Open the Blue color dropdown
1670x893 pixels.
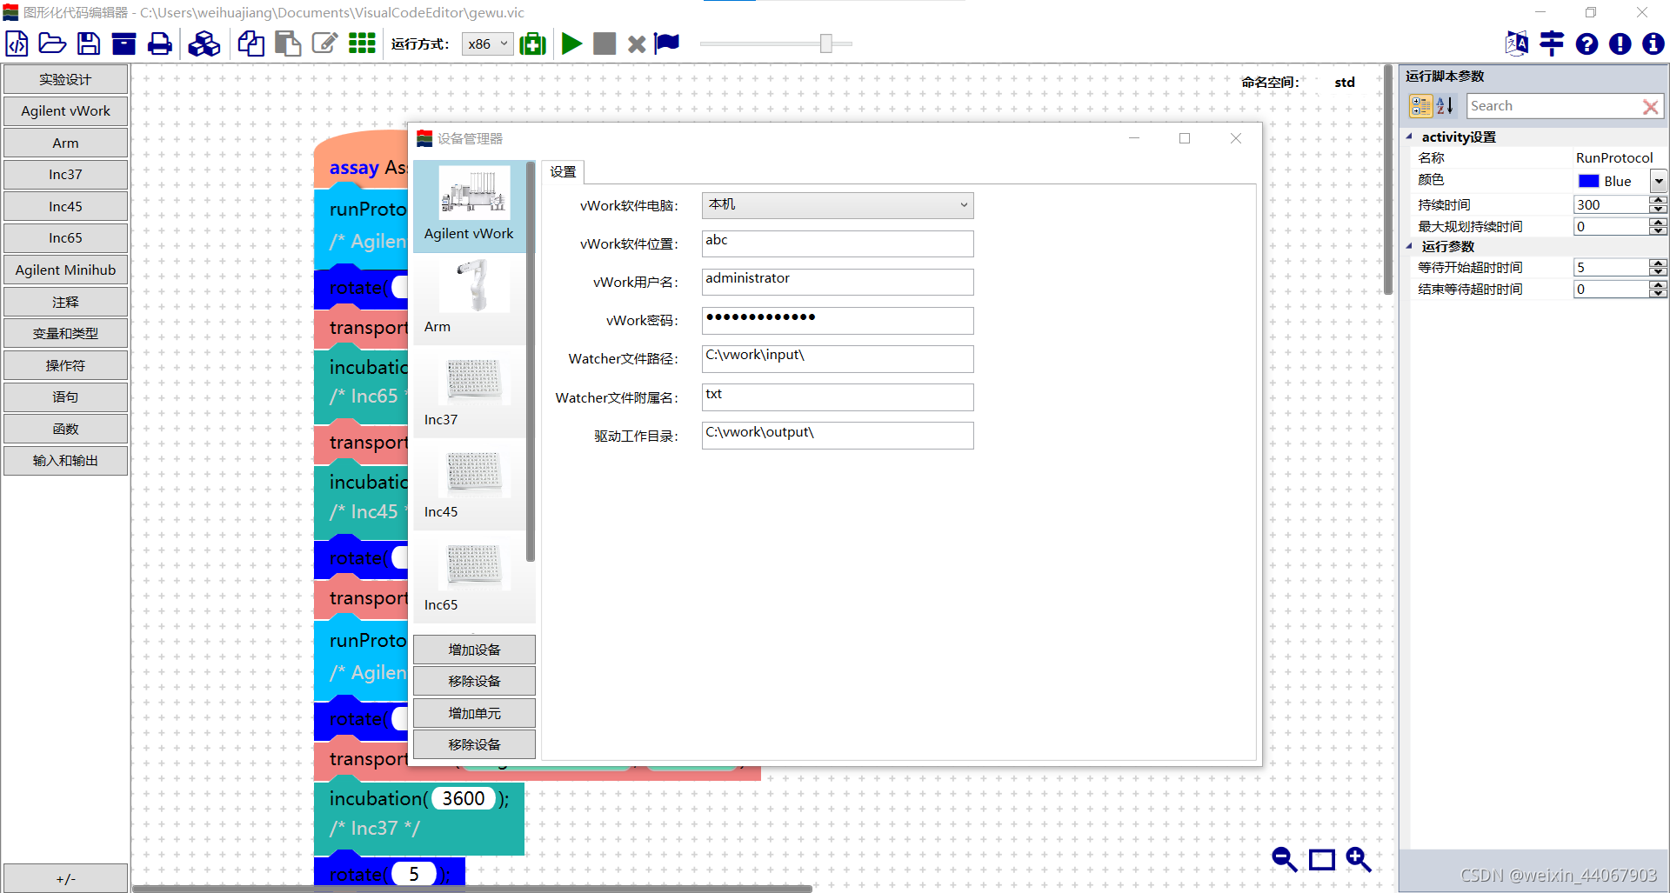pos(1659,181)
